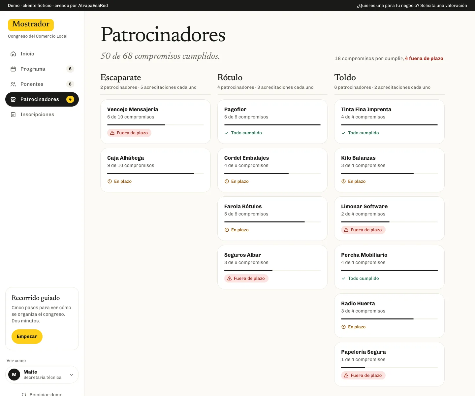The width and height of the screenshot is (475, 396).
Task: Click the Farola Rótulos progress bar
Action: tap(272, 222)
